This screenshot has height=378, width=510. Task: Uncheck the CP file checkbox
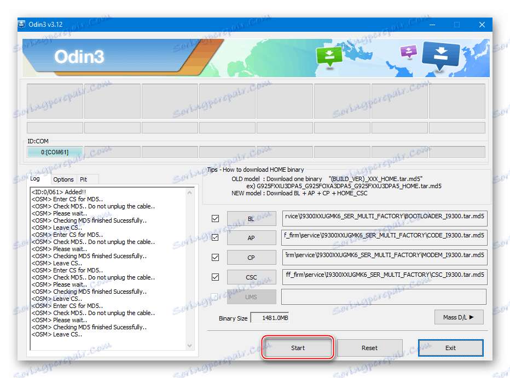pos(215,258)
